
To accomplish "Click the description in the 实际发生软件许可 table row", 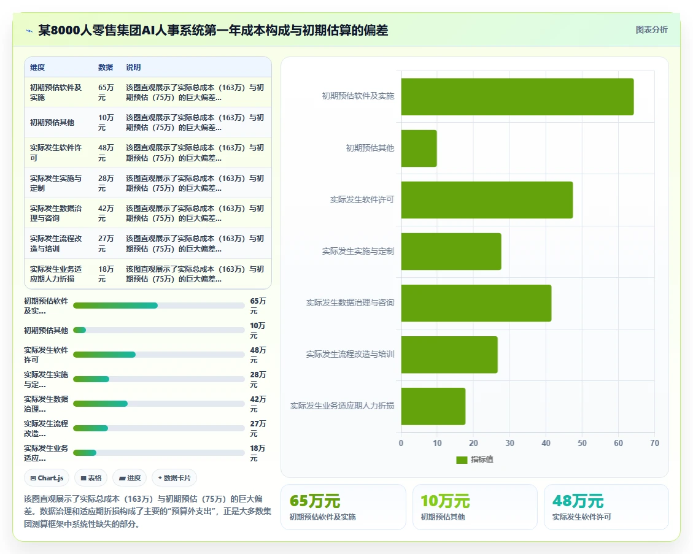I will click(x=195, y=153).
